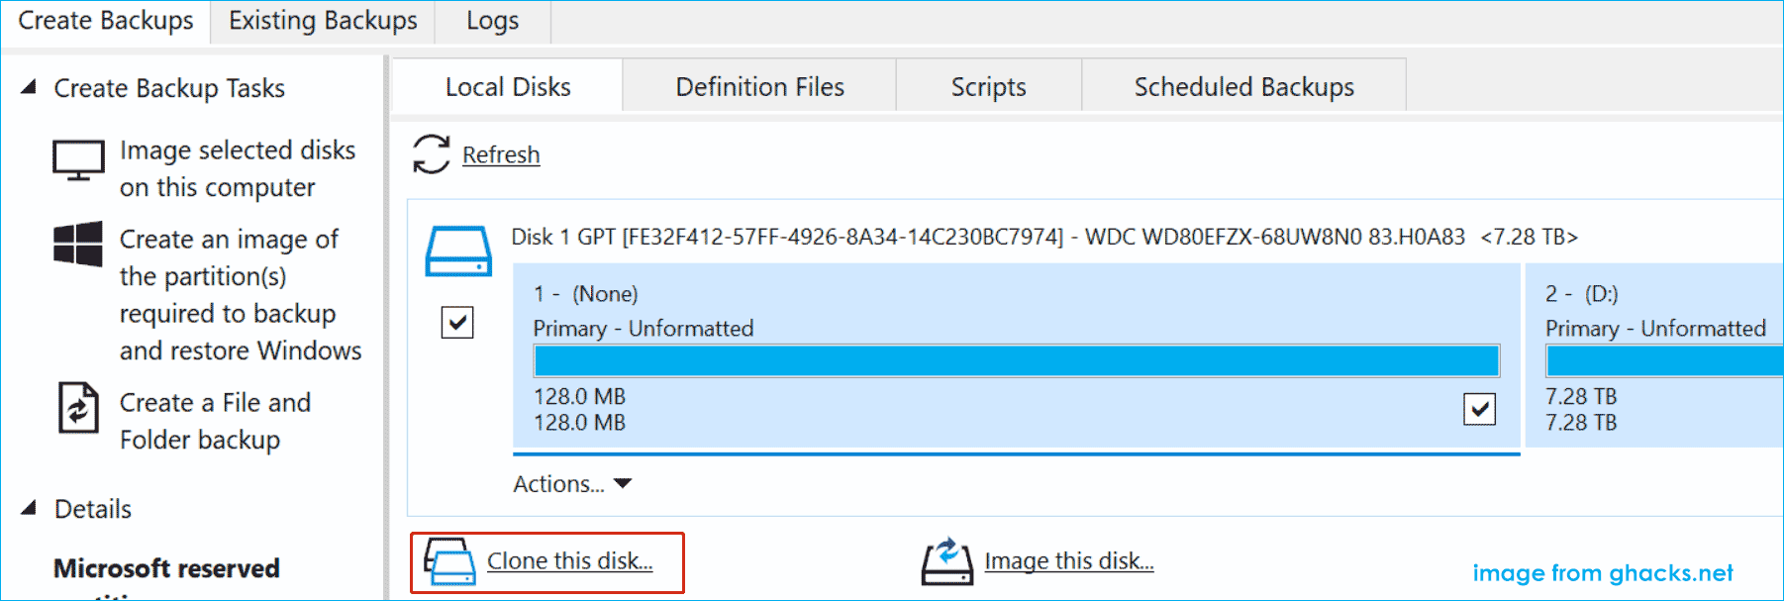Uncheck the Disk 1 checkbox
This screenshot has height=601, width=1784.
[x=457, y=322]
